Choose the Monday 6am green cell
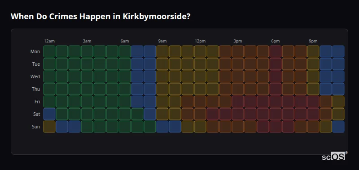359x170 pixels. coord(125,51)
